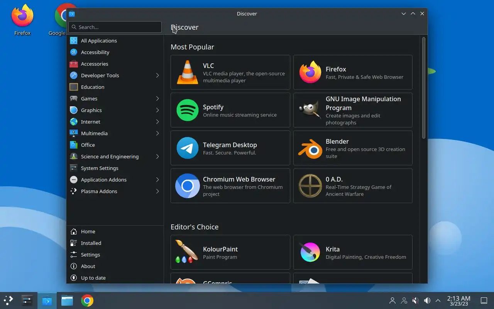Click the Discover page vertical scrollbar
This screenshot has width=494, height=309.
point(423,88)
